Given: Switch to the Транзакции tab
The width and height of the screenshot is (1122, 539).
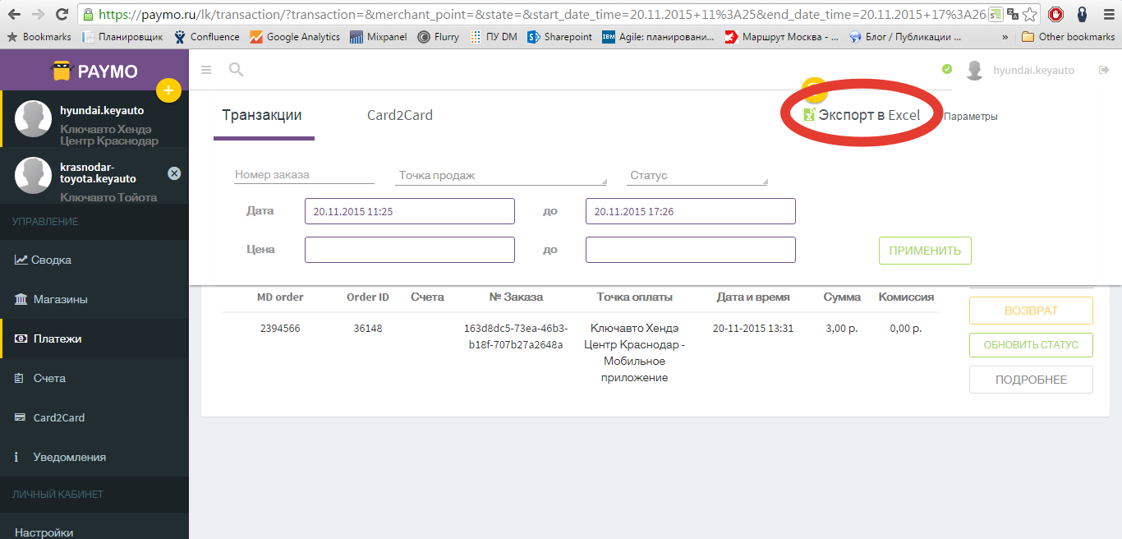Looking at the screenshot, I should click(262, 115).
